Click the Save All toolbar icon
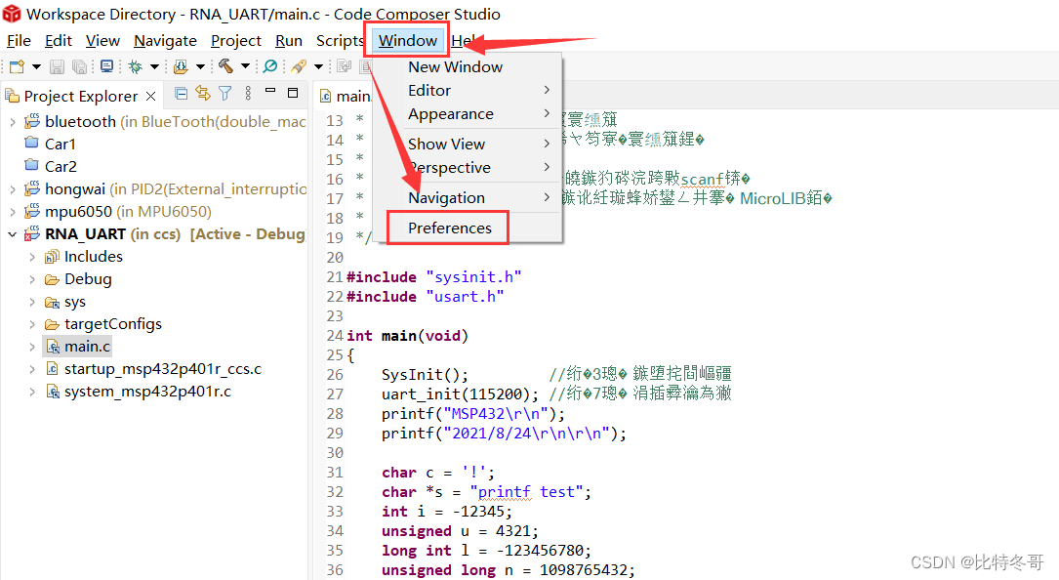The width and height of the screenshot is (1059, 580). coord(79,66)
